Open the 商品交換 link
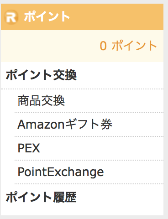168x219 pixels. (41, 100)
